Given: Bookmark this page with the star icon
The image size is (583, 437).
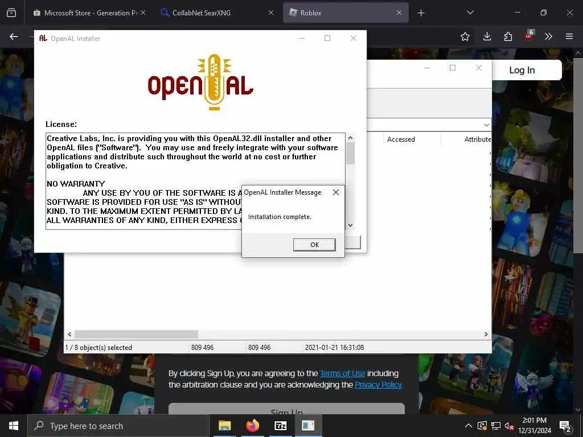Looking at the screenshot, I should tap(465, 36).
